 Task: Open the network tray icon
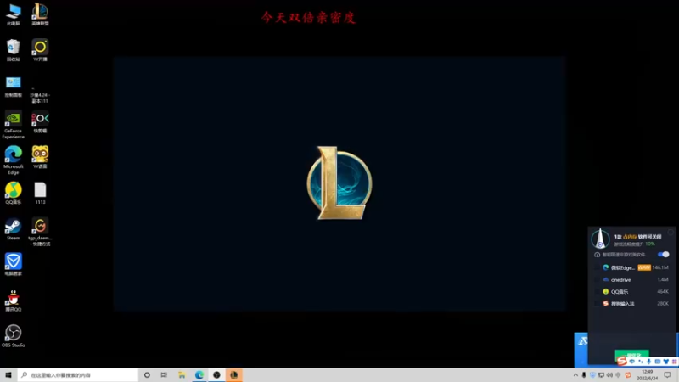click(x=601, y=375)
